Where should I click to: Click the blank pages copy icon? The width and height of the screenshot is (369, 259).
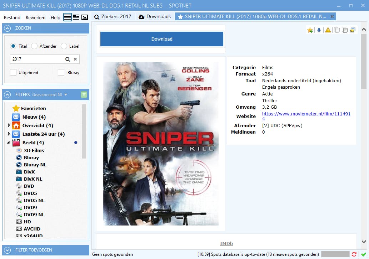337,30
